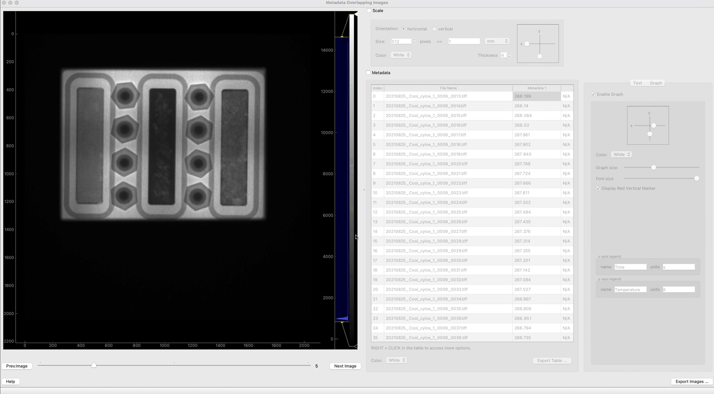The height and width of the screenshot is (394, 714).
Task: Open the table Color dropdown below the table
Action: pos(396,360)
